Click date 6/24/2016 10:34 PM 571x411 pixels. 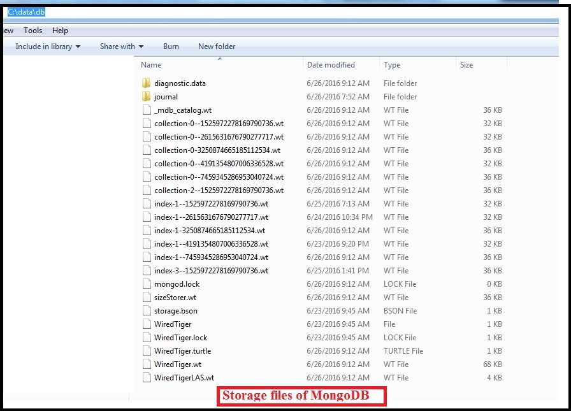click(340, 217)
